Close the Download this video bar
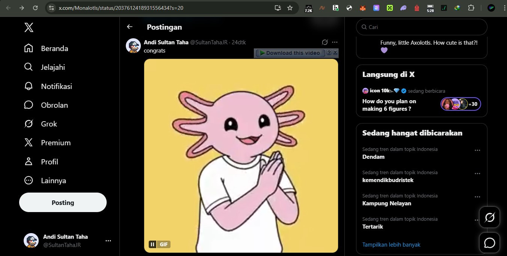Viewport: 507px width, 256px height. point(335,53)
